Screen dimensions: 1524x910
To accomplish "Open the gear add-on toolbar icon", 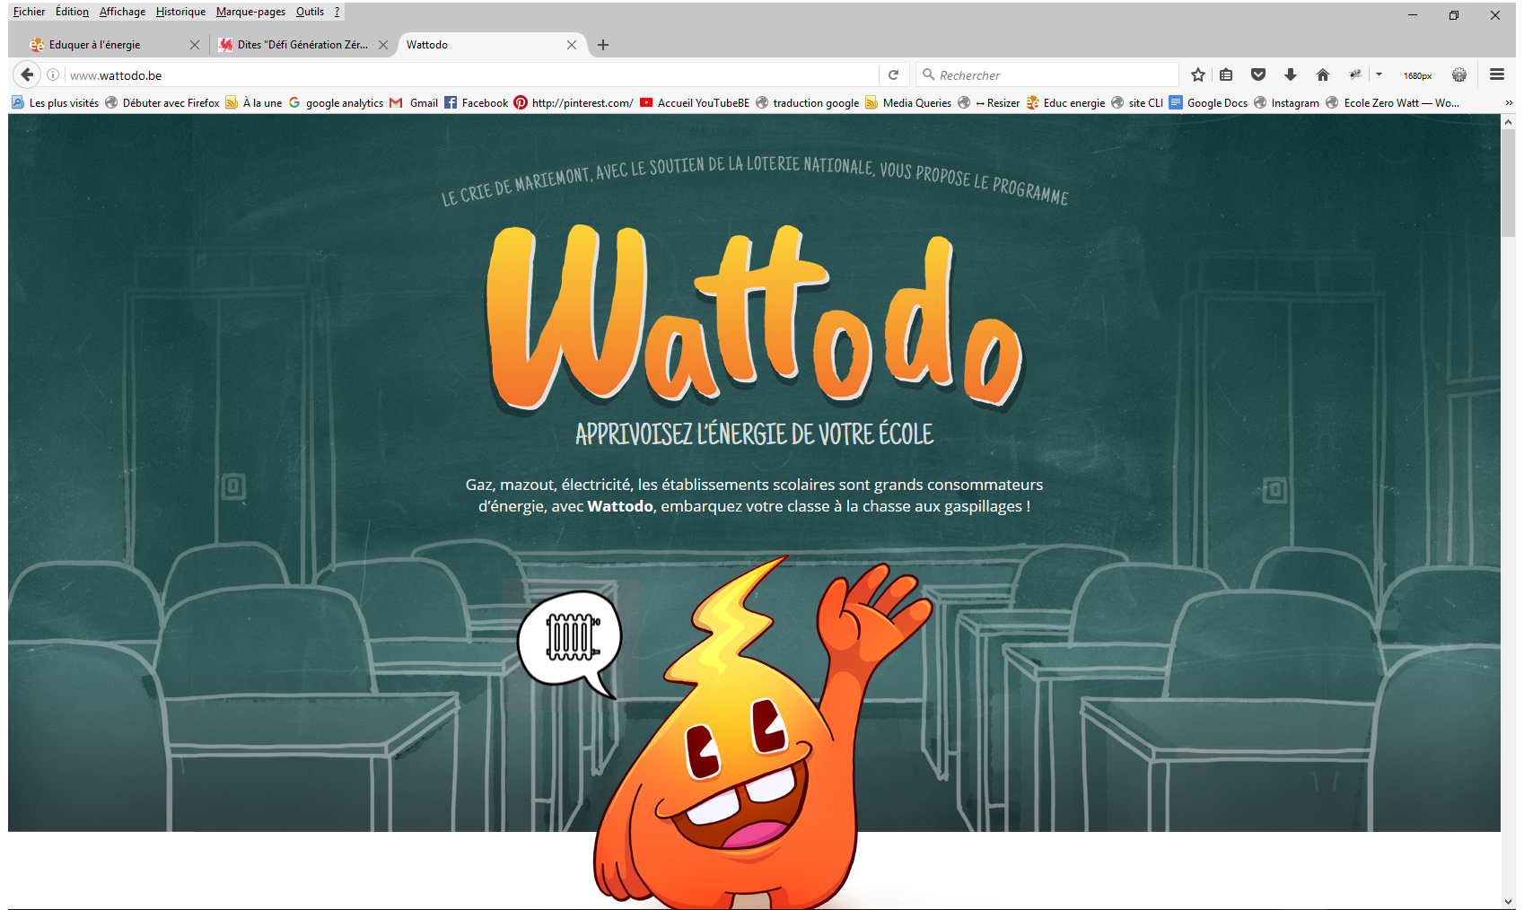I will pos(1459,75).
